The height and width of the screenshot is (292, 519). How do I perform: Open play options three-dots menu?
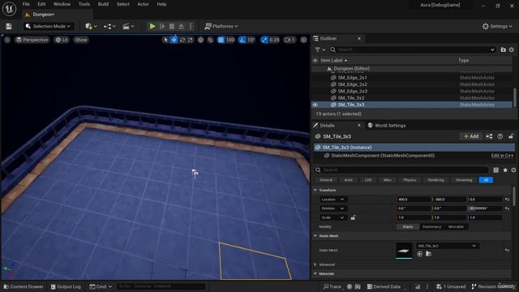point(191,26)
